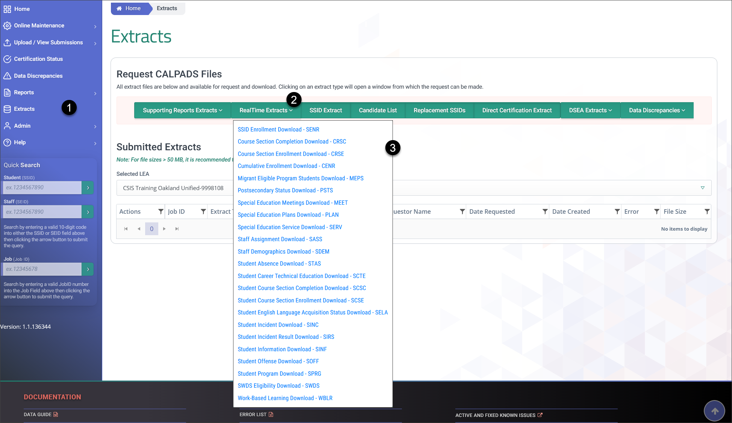The image size is (732, 423).
Task: Submit the Student SSID quick search arrow
Action: pyautogui.click(x=88, y=187)
